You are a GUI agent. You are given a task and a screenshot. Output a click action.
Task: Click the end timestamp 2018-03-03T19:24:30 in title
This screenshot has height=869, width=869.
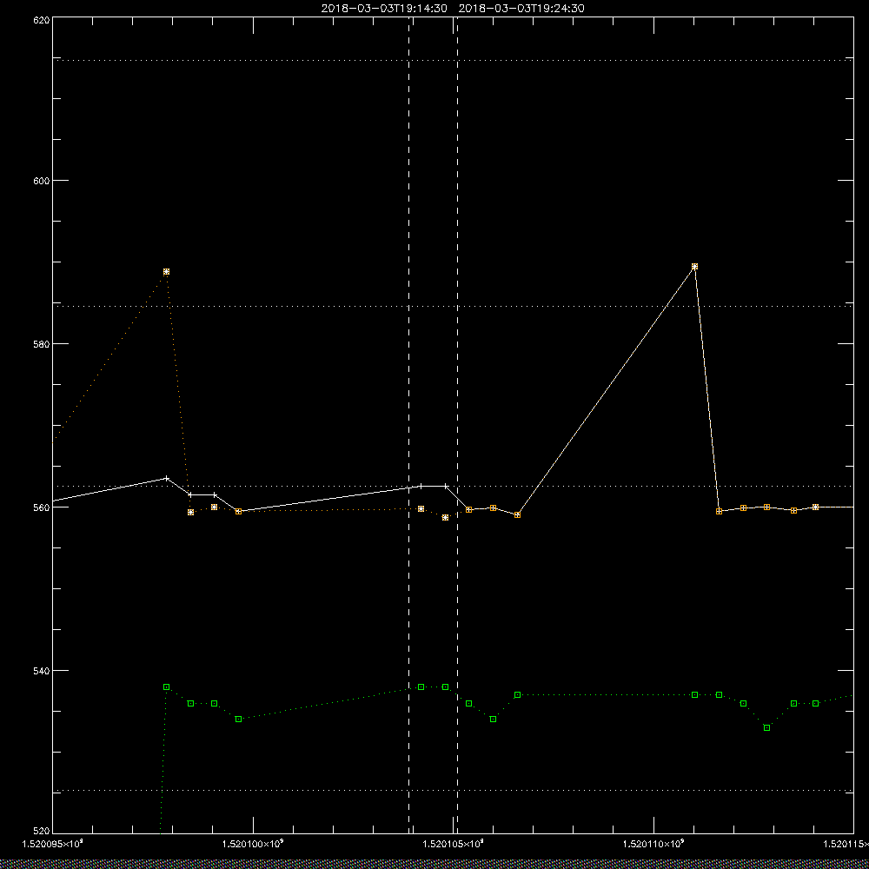521,9
